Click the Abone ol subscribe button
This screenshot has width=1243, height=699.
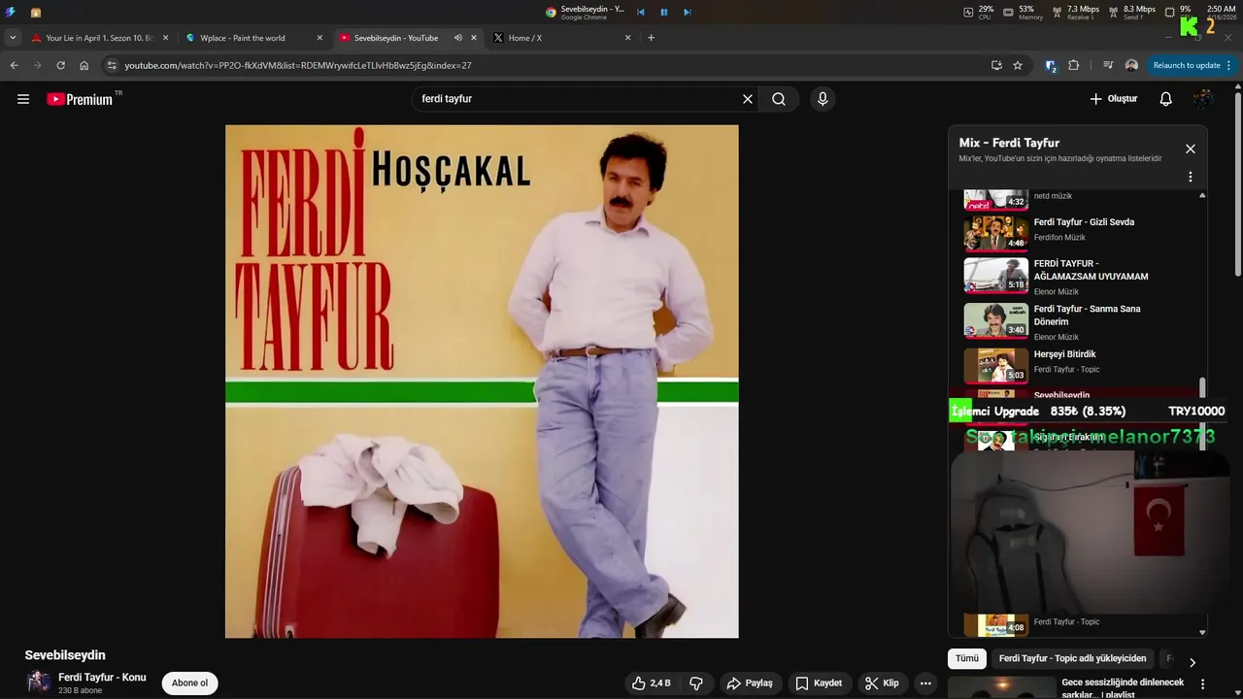189,683
